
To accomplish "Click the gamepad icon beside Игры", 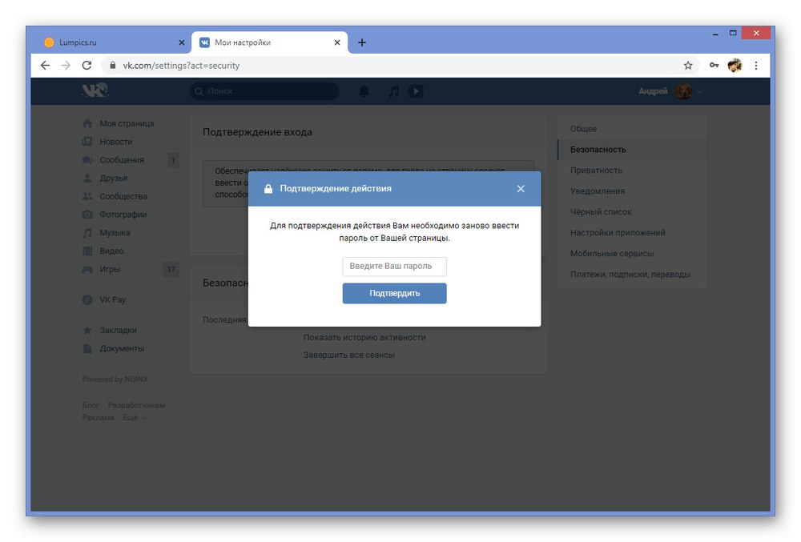I will click(x=87, y=270).
